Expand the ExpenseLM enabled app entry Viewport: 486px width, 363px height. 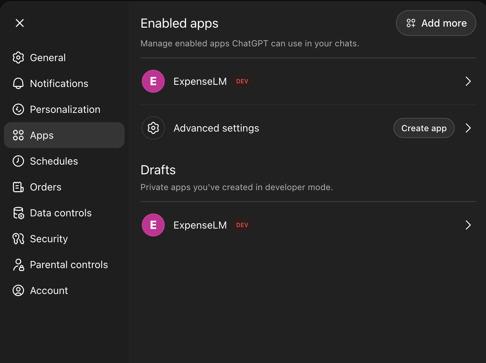click(x=468, y=81)
